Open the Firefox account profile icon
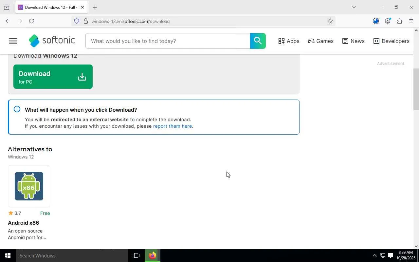The image size is (419, 262). [x=388, y=21]
